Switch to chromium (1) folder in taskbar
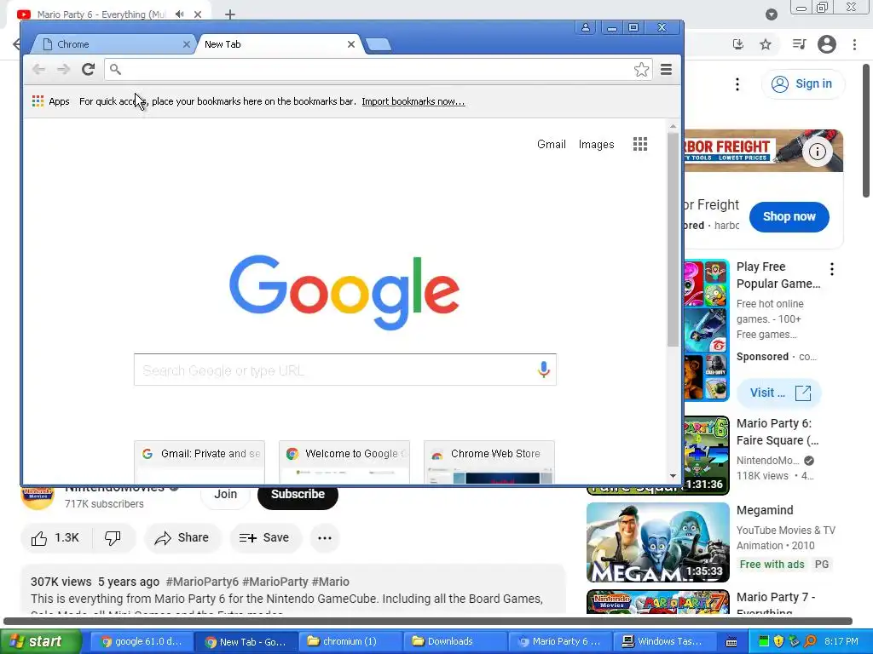Screen dimensions: 873x654 [x=350, y=641]
